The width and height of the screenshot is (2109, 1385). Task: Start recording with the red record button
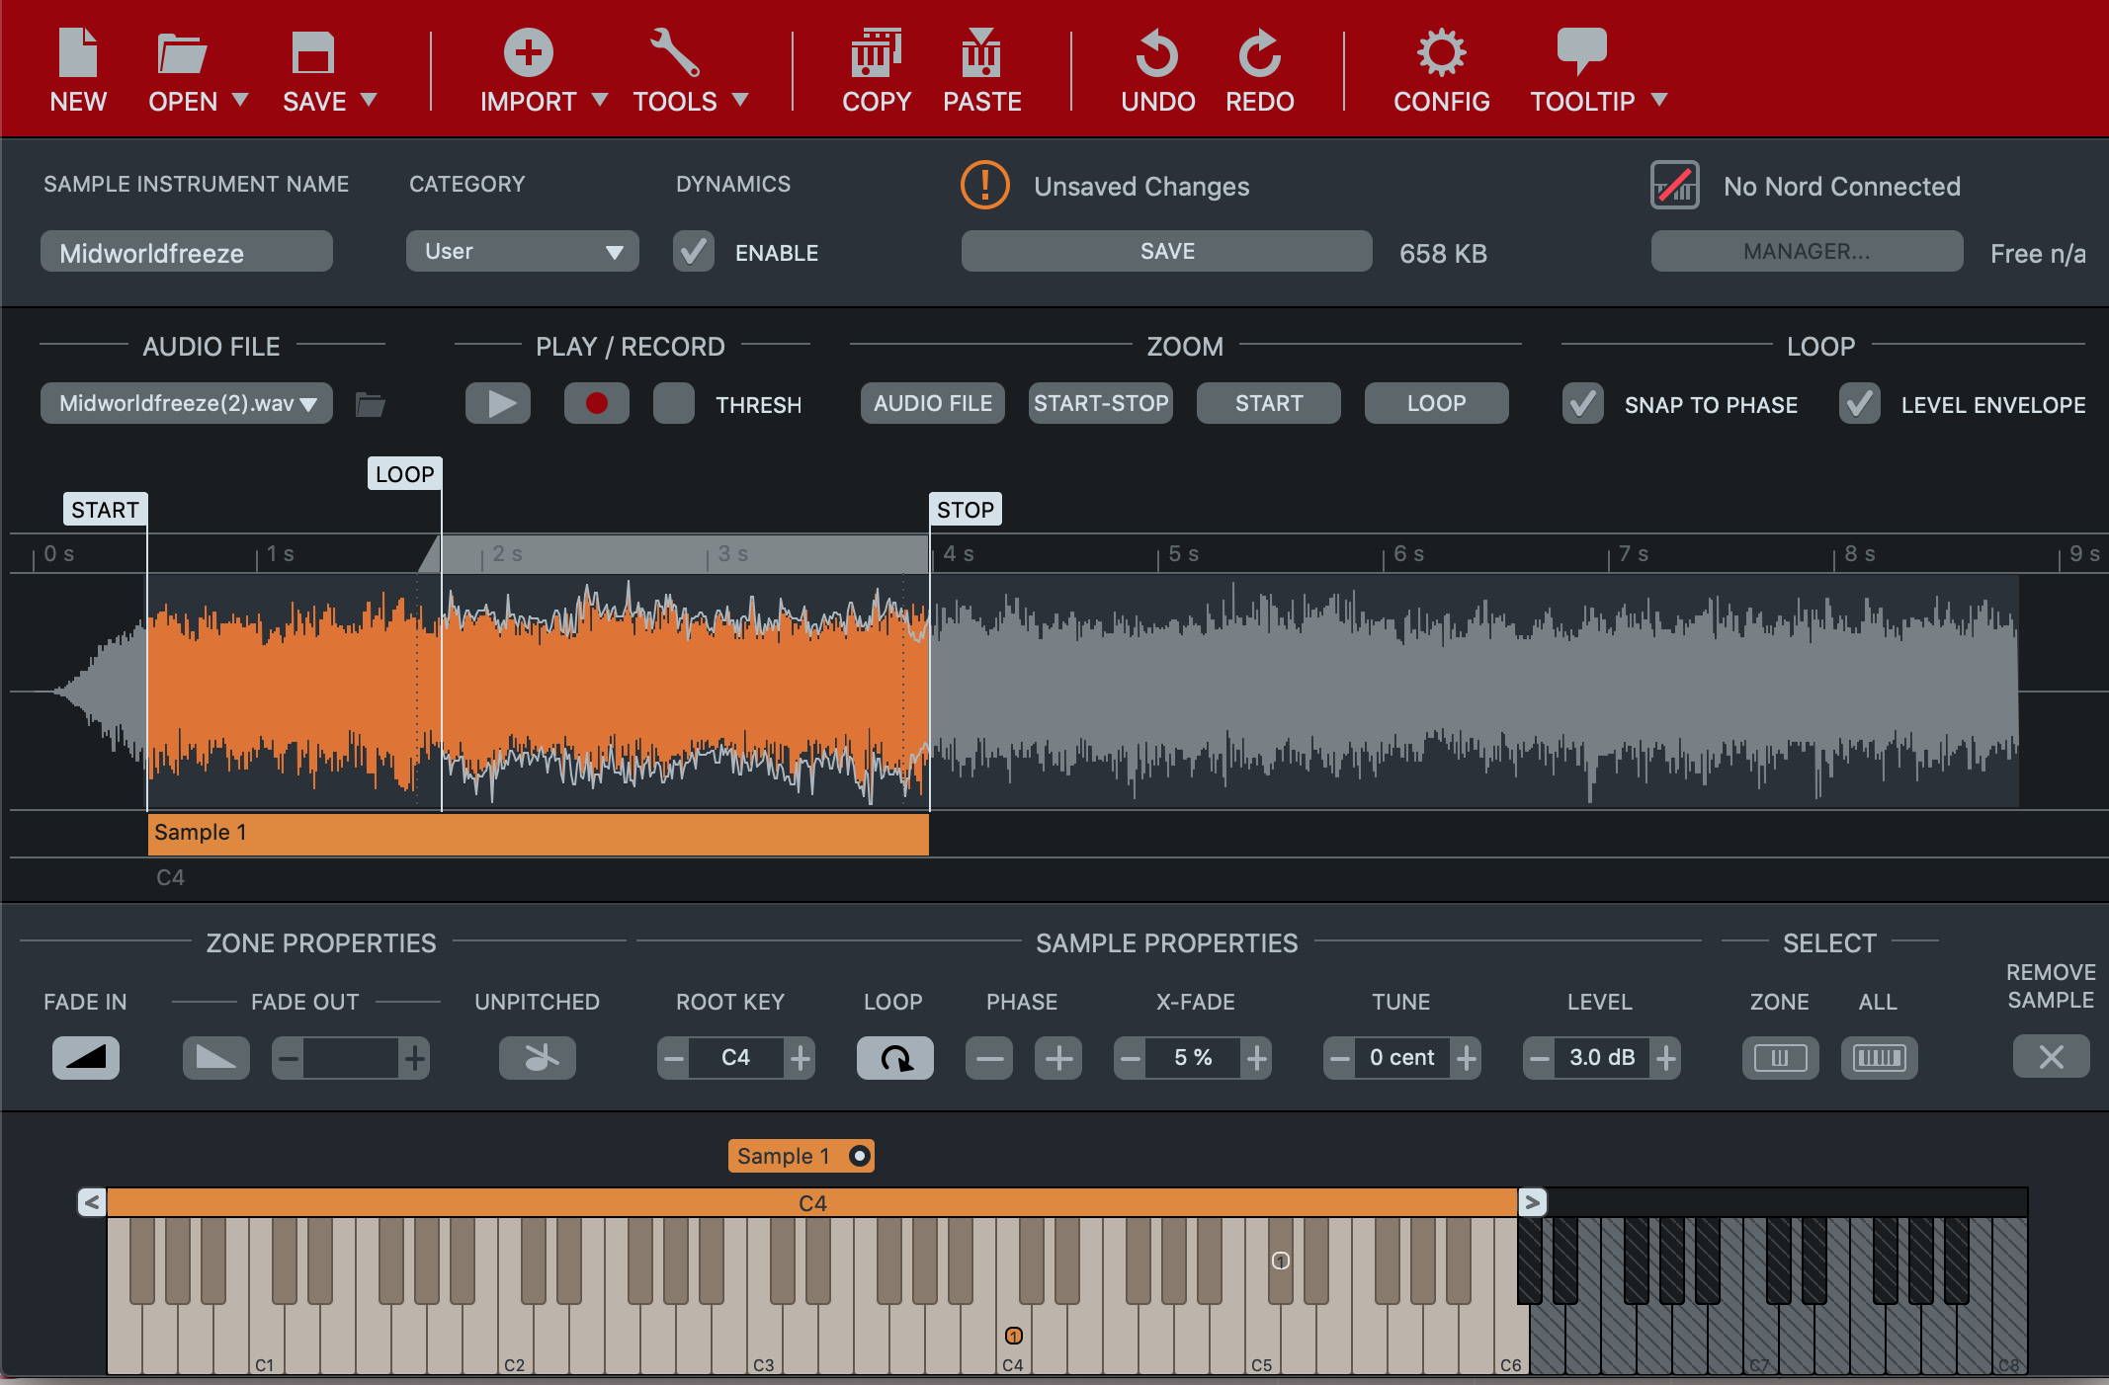(x=597, y=403)
